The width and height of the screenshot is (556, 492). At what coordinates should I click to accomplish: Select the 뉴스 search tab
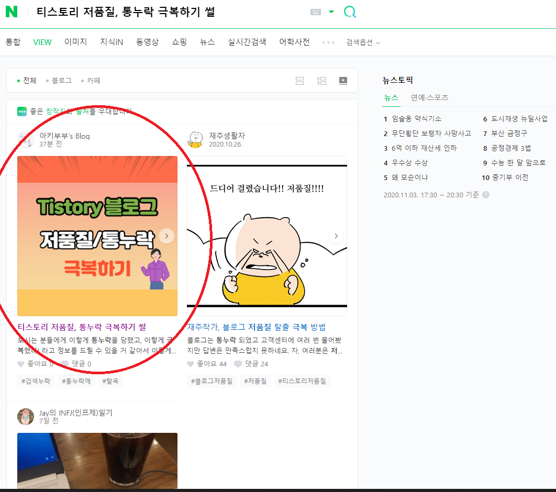207,42
